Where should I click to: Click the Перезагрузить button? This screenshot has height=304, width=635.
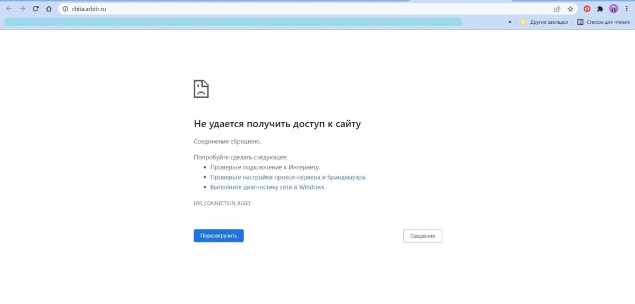tap(219, 236)
